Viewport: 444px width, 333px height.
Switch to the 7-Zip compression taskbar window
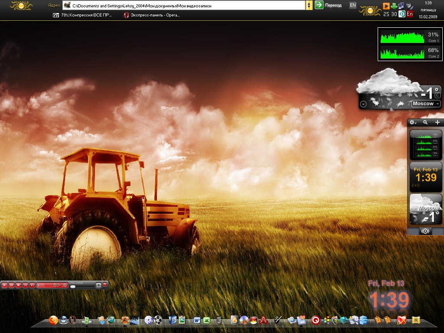coord(82,15)
